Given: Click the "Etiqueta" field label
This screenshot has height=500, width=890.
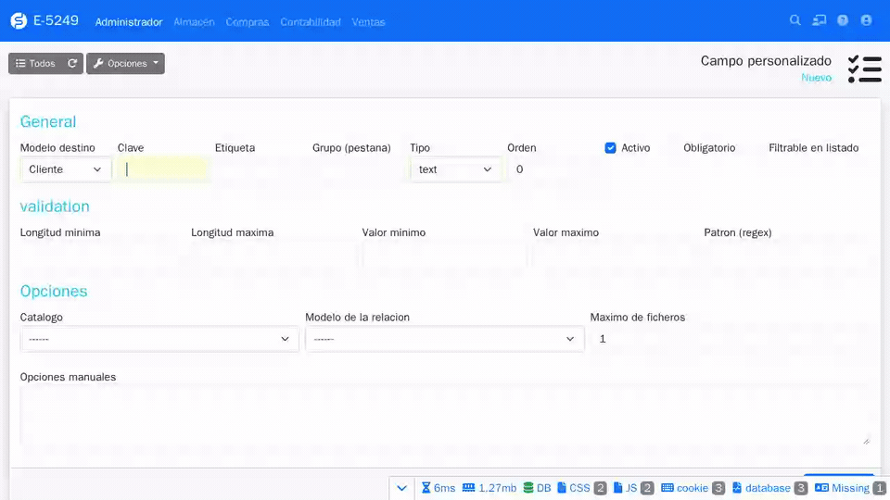Looking at the screenshot, I should pos(235,148).
